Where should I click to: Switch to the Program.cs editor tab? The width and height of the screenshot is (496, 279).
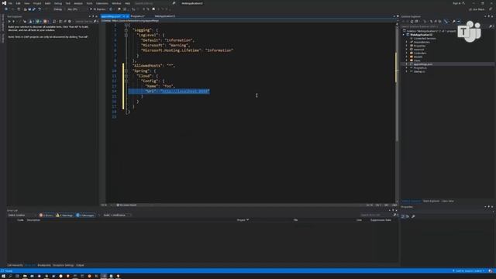pos(138,16)
